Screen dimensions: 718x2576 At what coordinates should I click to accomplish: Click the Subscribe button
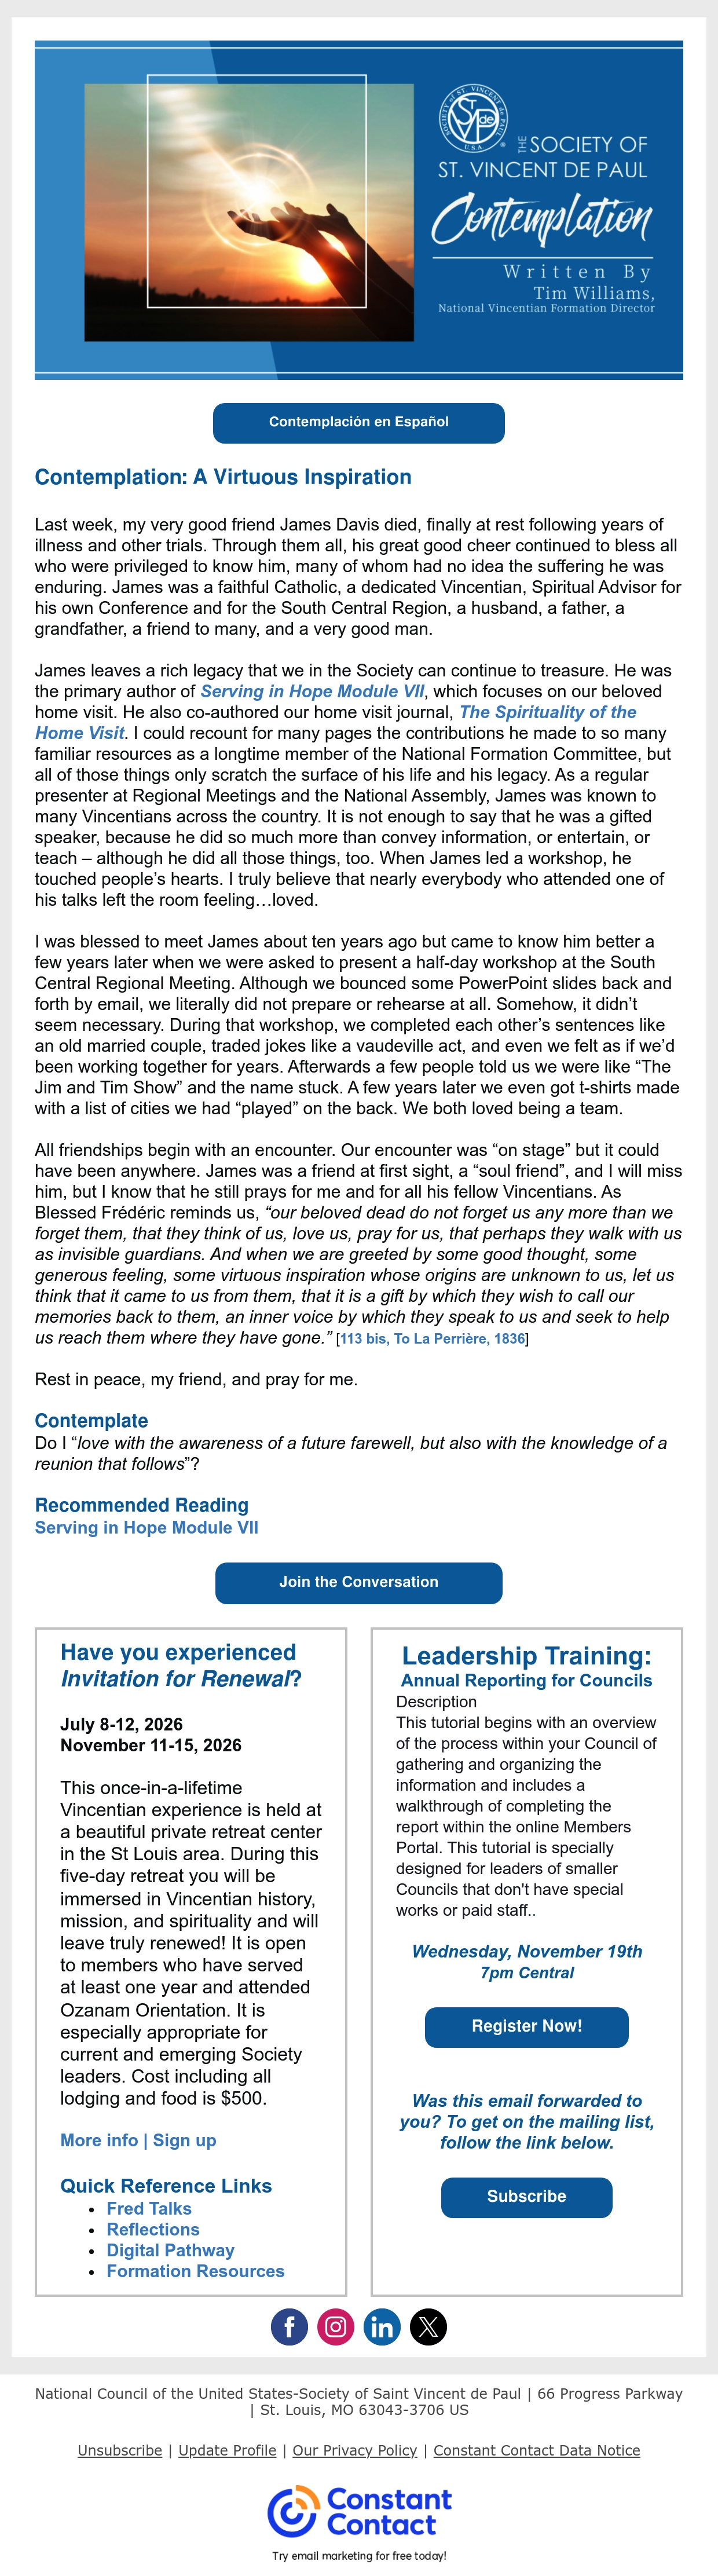(x=527, y=2197)
